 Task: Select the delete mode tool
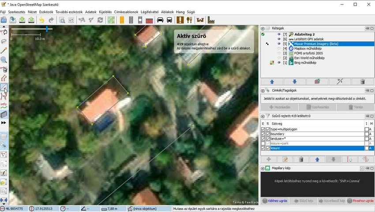(4, 69)
